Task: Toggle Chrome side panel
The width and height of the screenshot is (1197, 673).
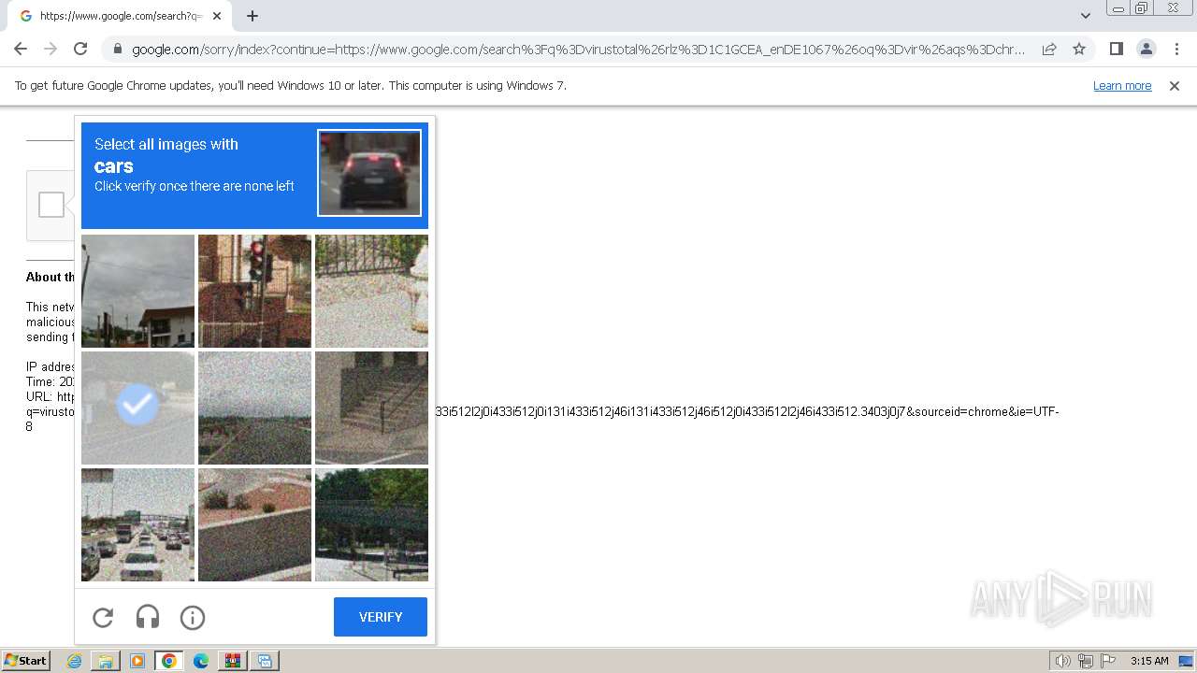Action: click(1116, 49)
